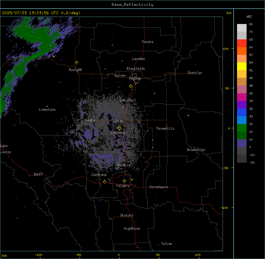Click the Ponoka city label
The height and width of the screenshot is (259, 265).
click(148, 42)
